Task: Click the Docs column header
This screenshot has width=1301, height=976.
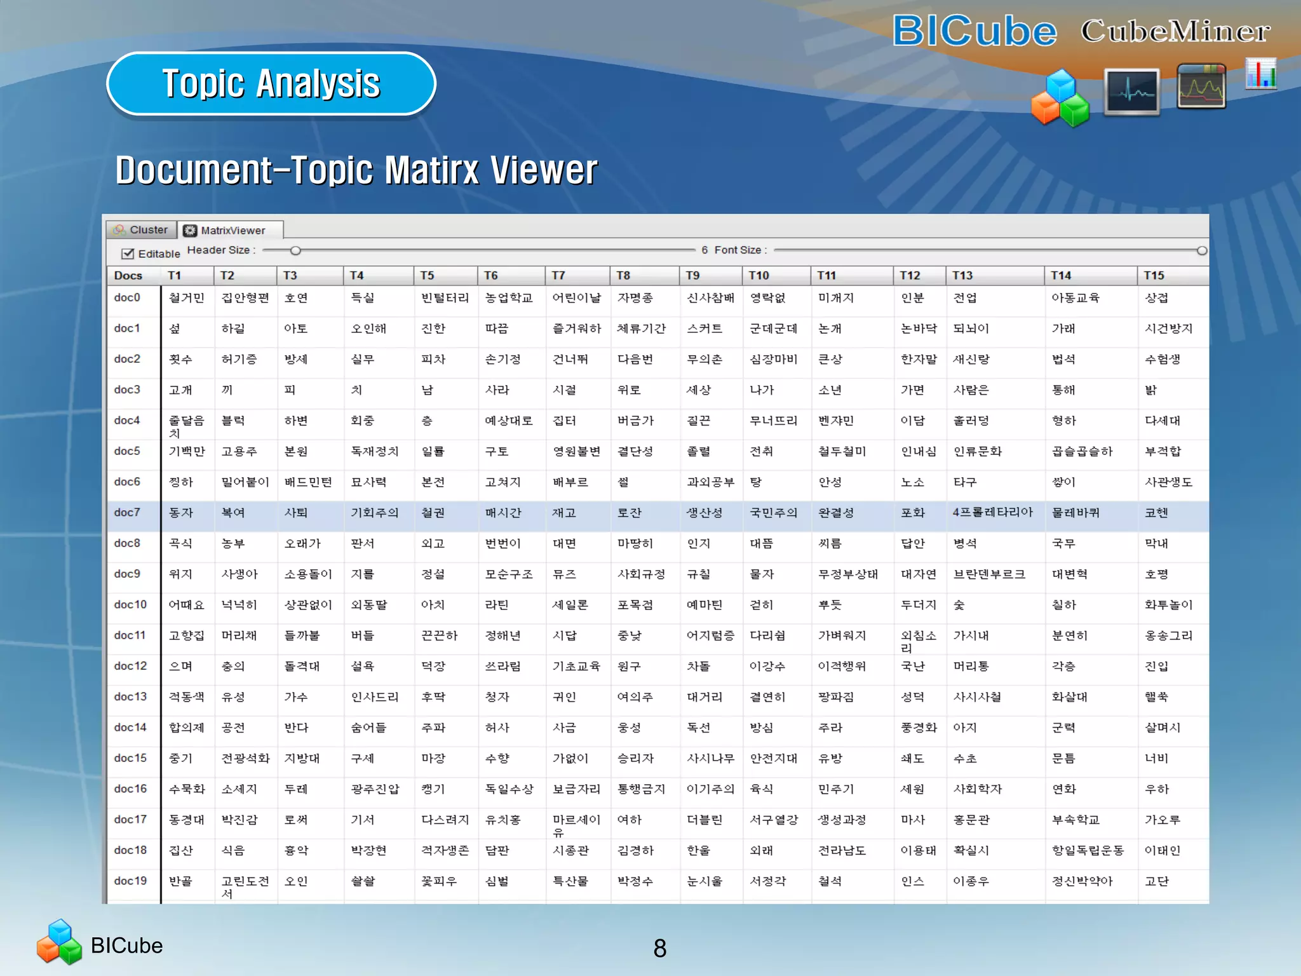Action: (x=133, y=275)
